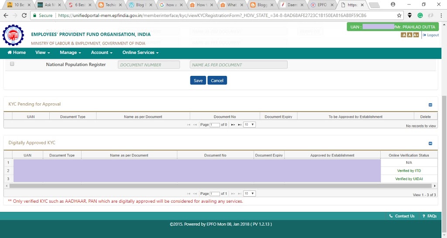Focus National Population Register name as per document field
This screenshot has height=238, width=447.
239,65
